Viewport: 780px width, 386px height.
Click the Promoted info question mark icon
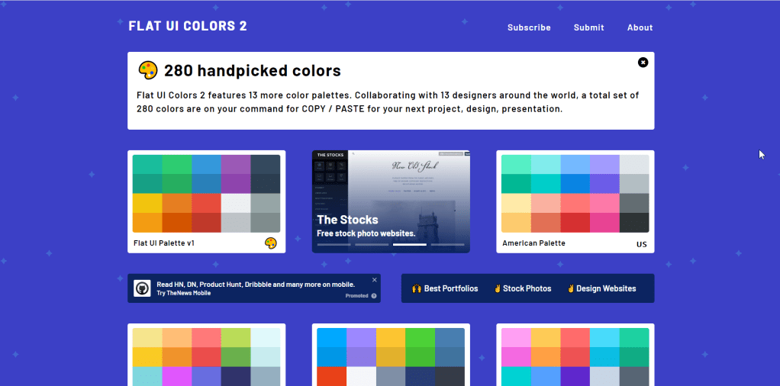(374, 296)
